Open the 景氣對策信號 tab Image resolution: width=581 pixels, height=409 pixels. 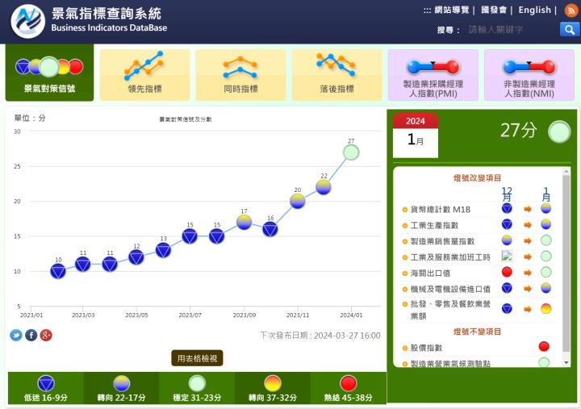tap(50, 73)
